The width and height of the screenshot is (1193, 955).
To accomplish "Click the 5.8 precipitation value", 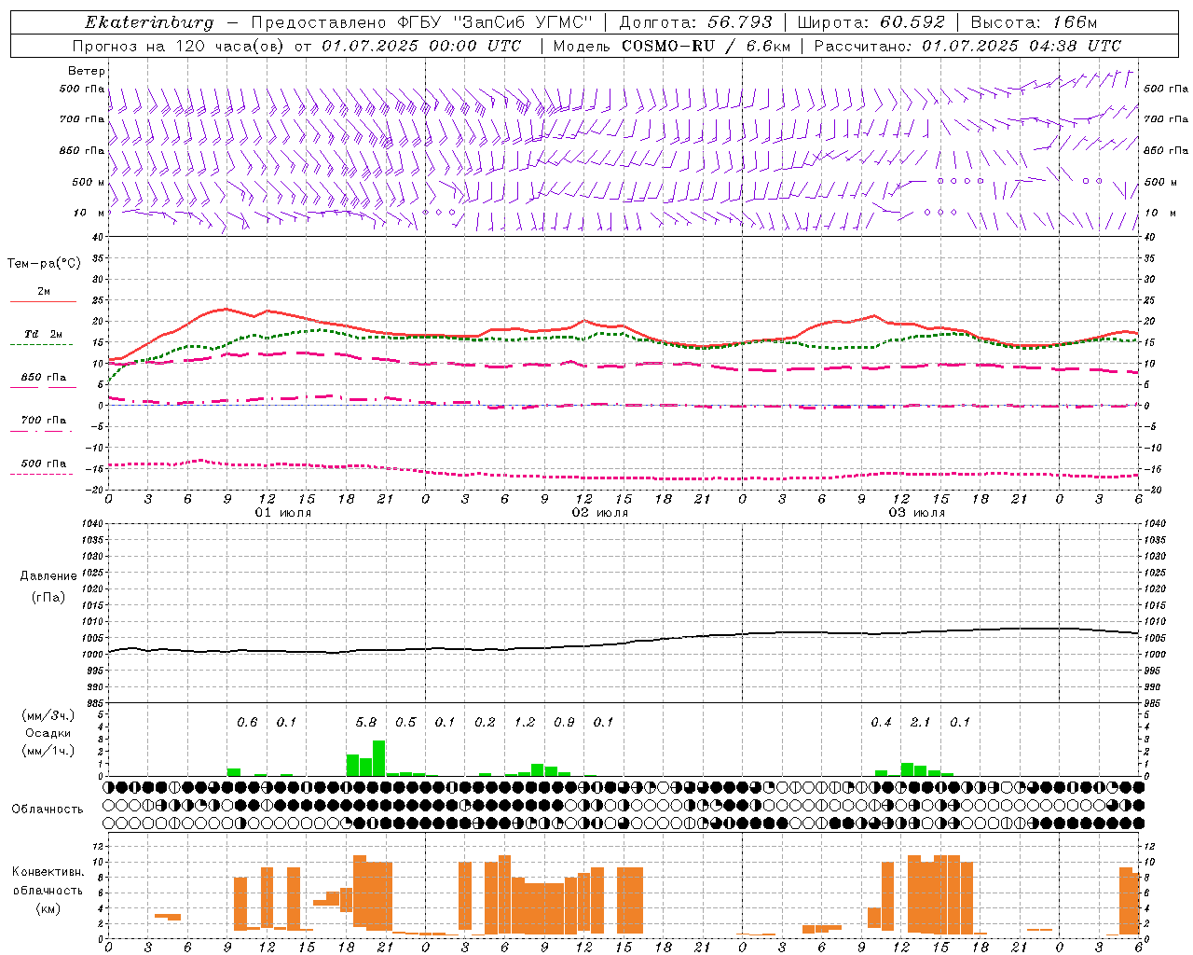I will 366,723.
